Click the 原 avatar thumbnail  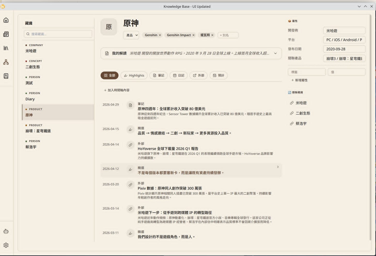coord(109,27)
